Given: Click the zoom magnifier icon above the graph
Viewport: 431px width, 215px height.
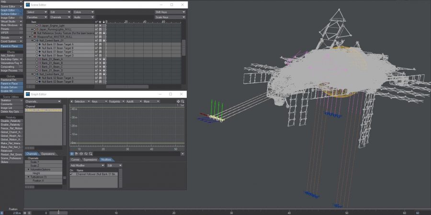Looking at the screenshot, I should tap(182, 101).
